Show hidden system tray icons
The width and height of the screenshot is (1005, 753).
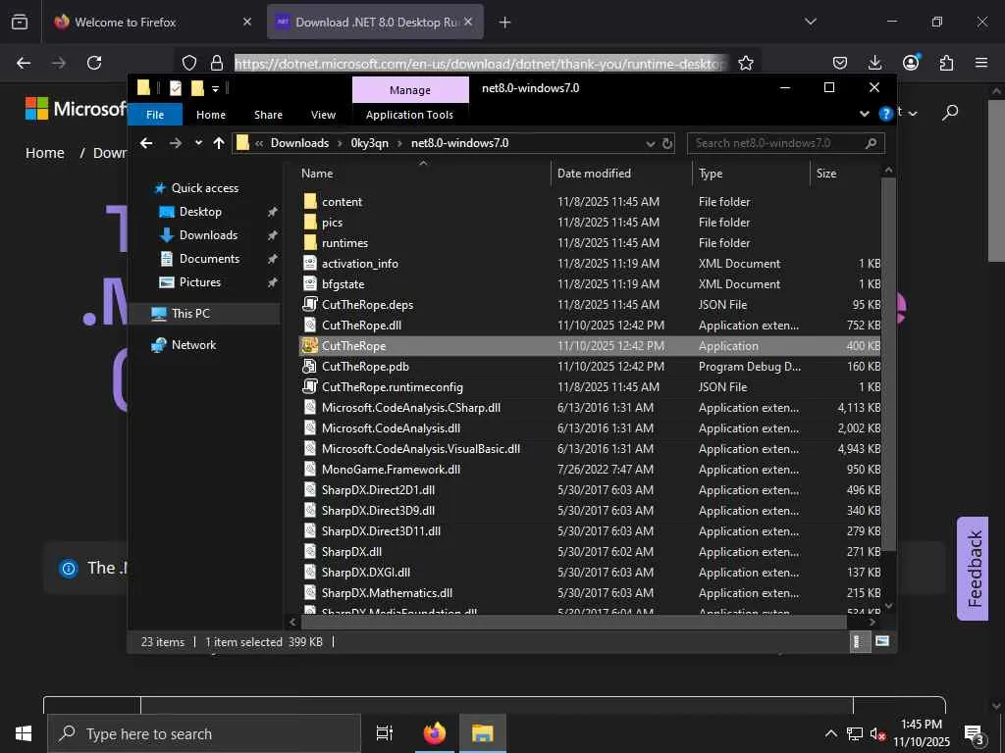click(x=830, y=733)
